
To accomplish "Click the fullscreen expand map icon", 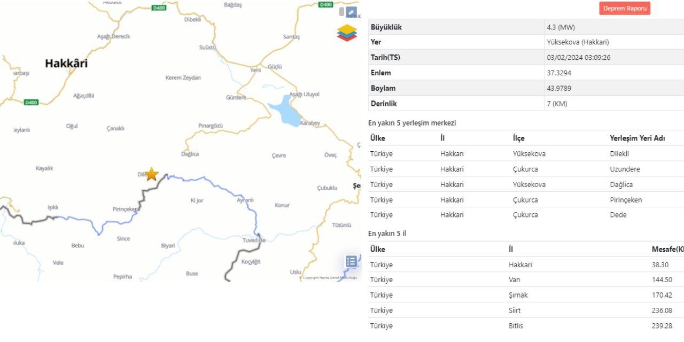I will tap(351, 11).
